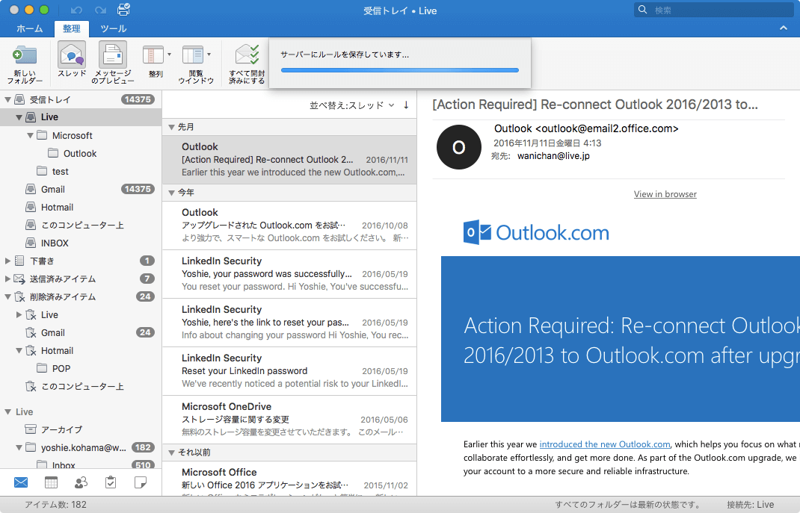Open the Tasks view icon
Image resolution: width=800 pixels, height=513 pixels.
110,482
